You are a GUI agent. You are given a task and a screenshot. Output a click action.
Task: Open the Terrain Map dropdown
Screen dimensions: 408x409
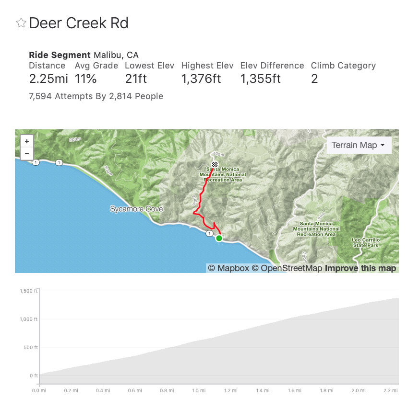[x=359, y=145]
